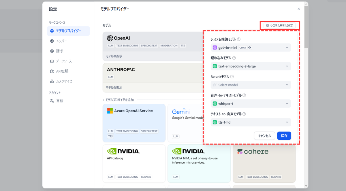Click the cohere provider logo
346x191 pixels.
pos(253,151)
